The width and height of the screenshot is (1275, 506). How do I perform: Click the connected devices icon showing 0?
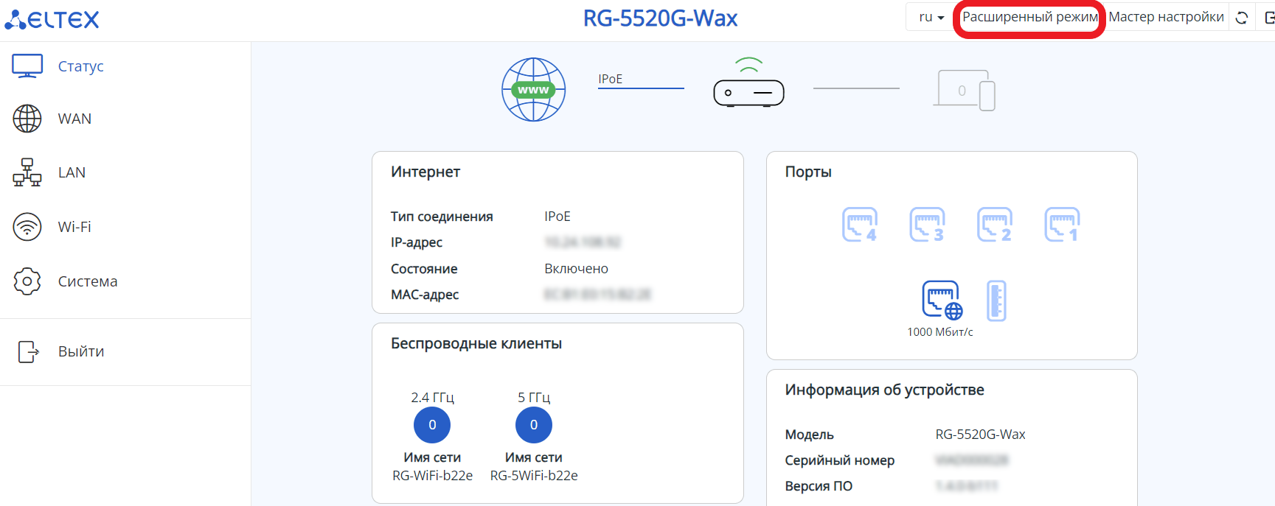pyautogui.click(x=965, y=90)
